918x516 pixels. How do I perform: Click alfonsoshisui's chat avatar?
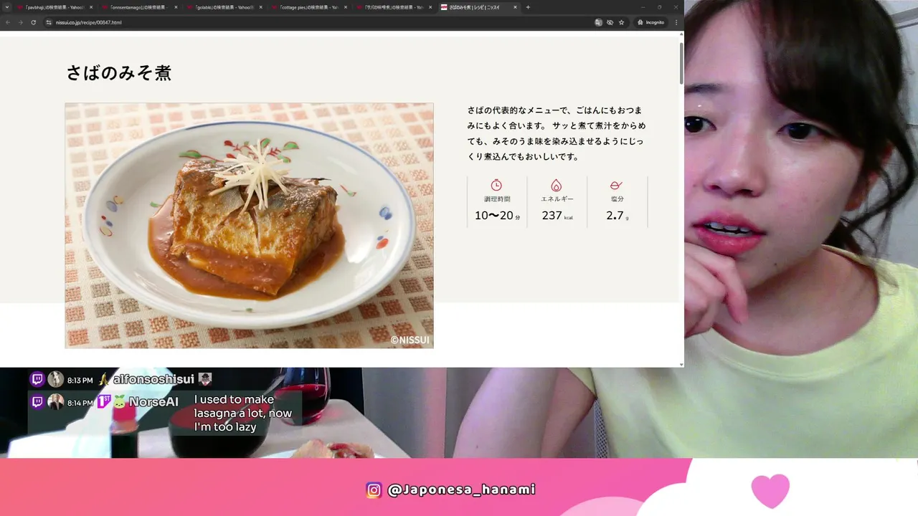pyautogui.click(x=56, y=379)
